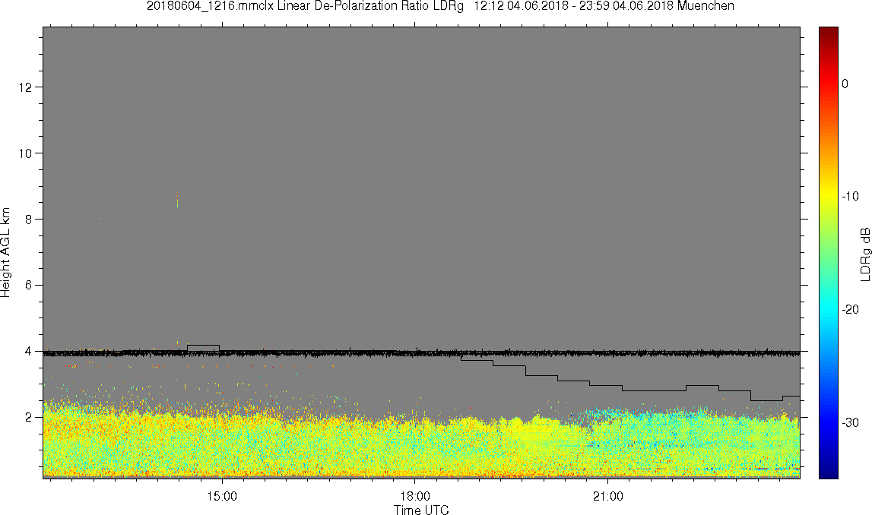
Task: Click the color bar label 0
Action: coord(845,84)
